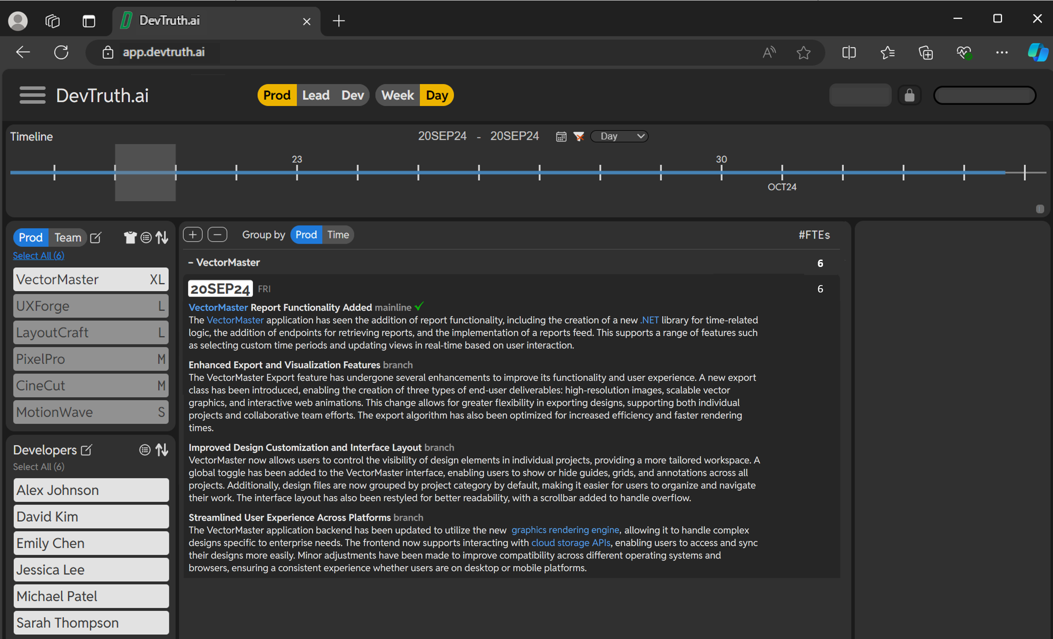Click Select All (6) under Developers
The width and height of the screenshot is (1053, 639).
pos(39,467)
